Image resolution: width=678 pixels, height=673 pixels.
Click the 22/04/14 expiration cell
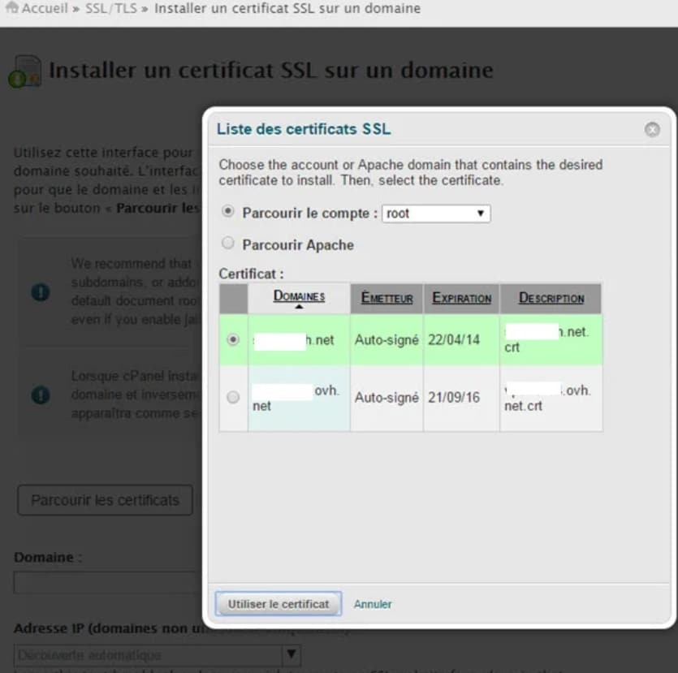pos(461,339)
